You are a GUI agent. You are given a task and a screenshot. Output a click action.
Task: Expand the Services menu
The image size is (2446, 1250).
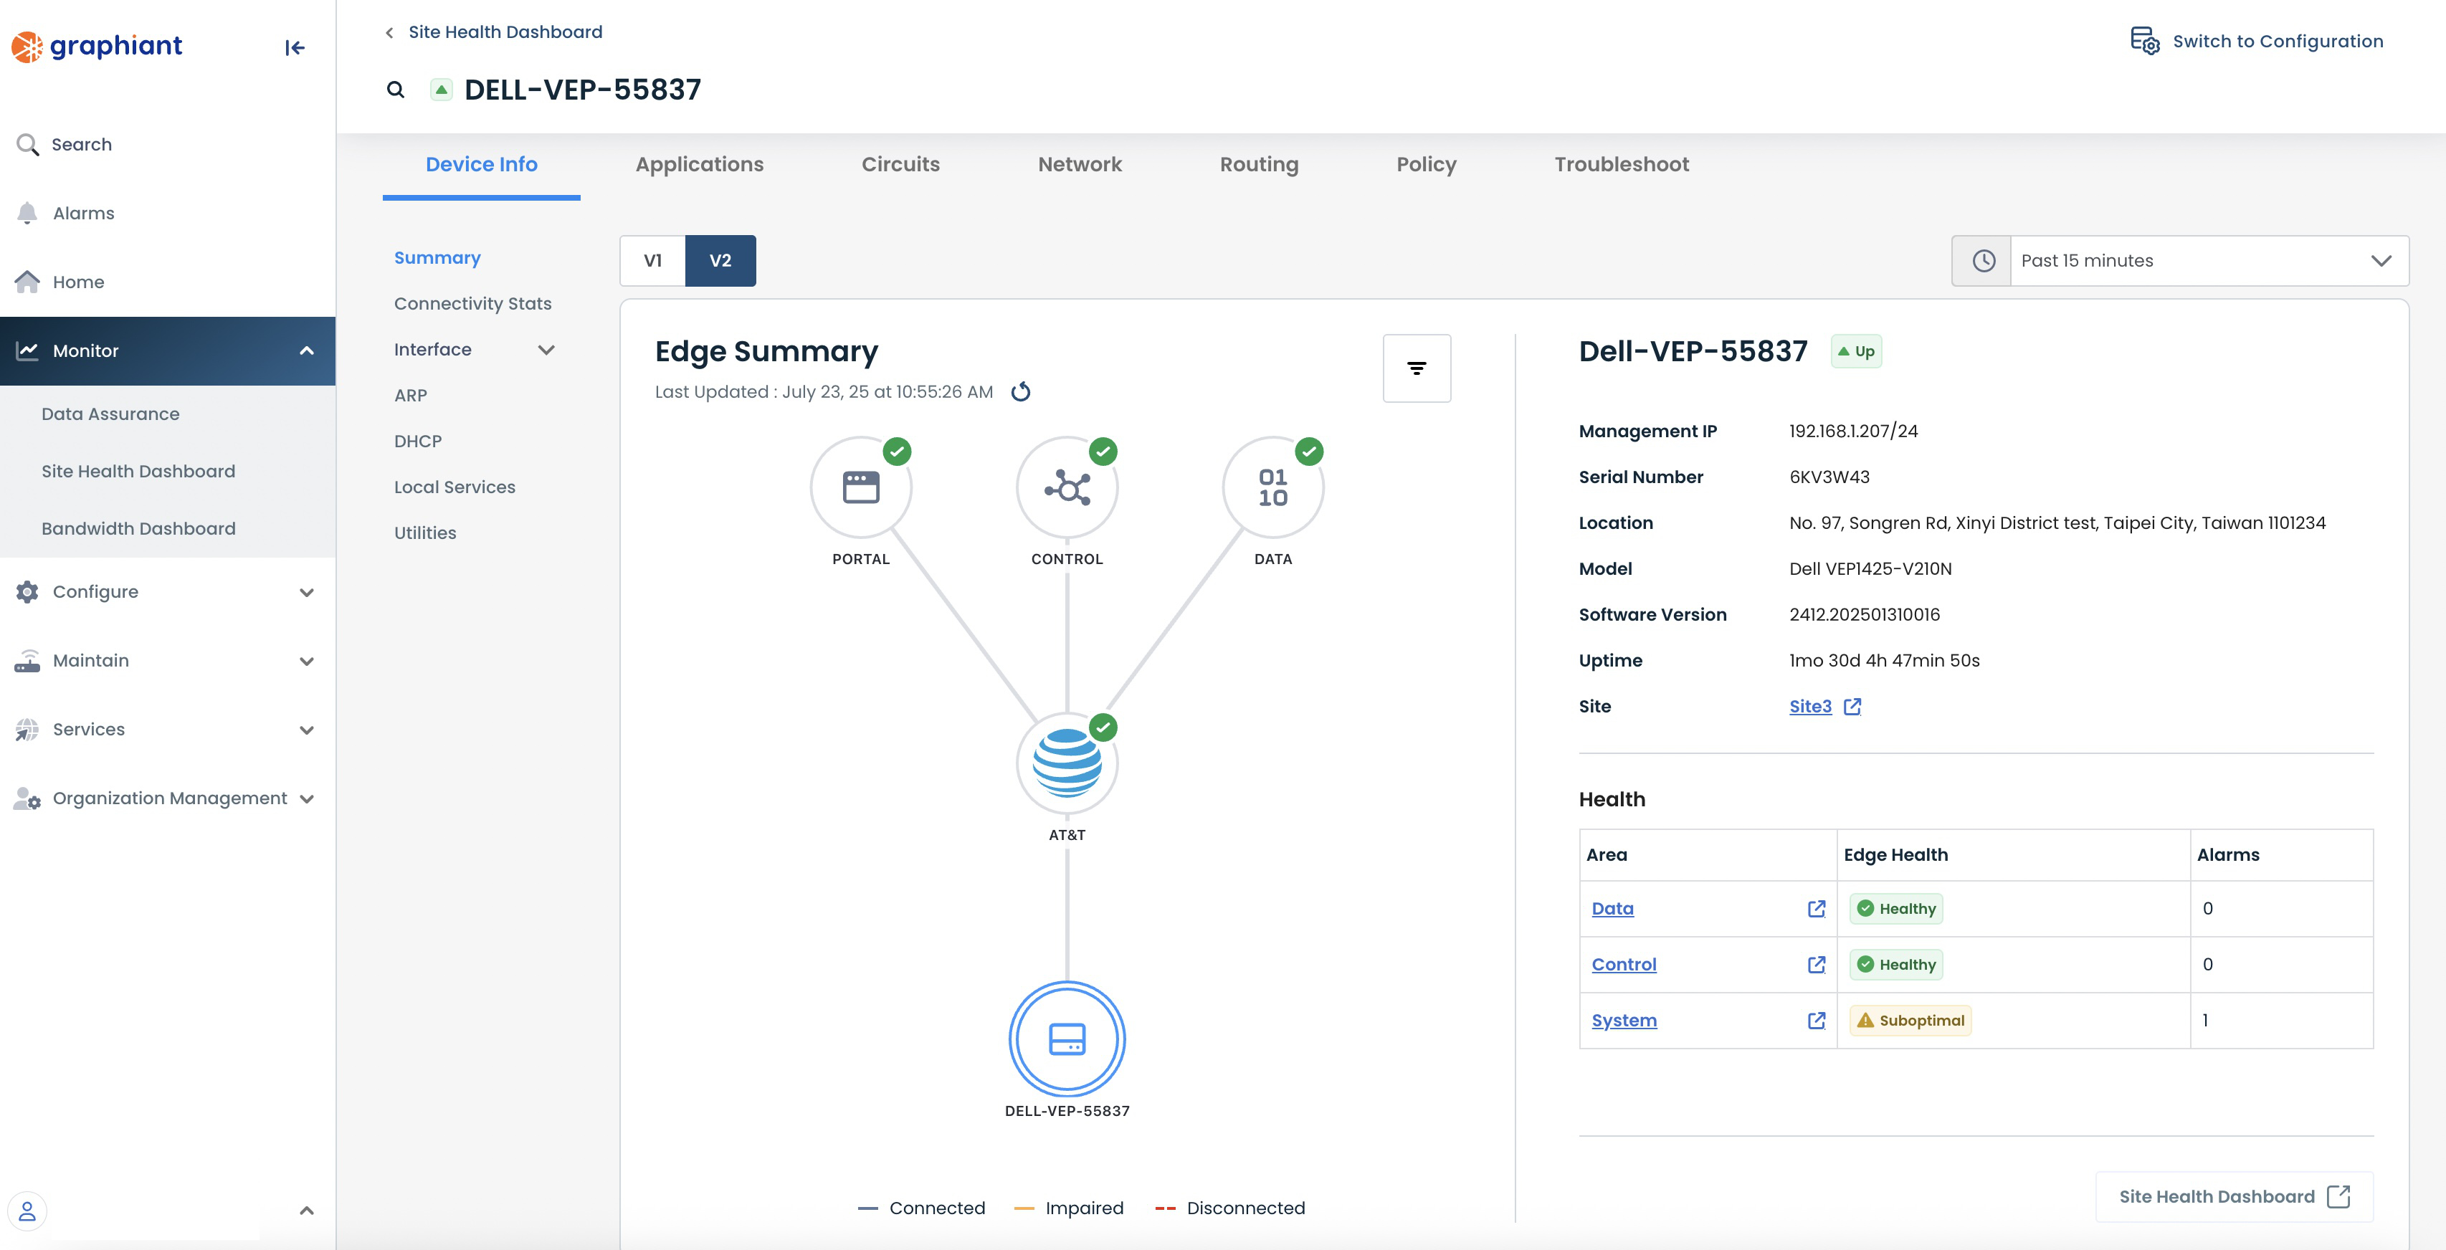(307, 730)
